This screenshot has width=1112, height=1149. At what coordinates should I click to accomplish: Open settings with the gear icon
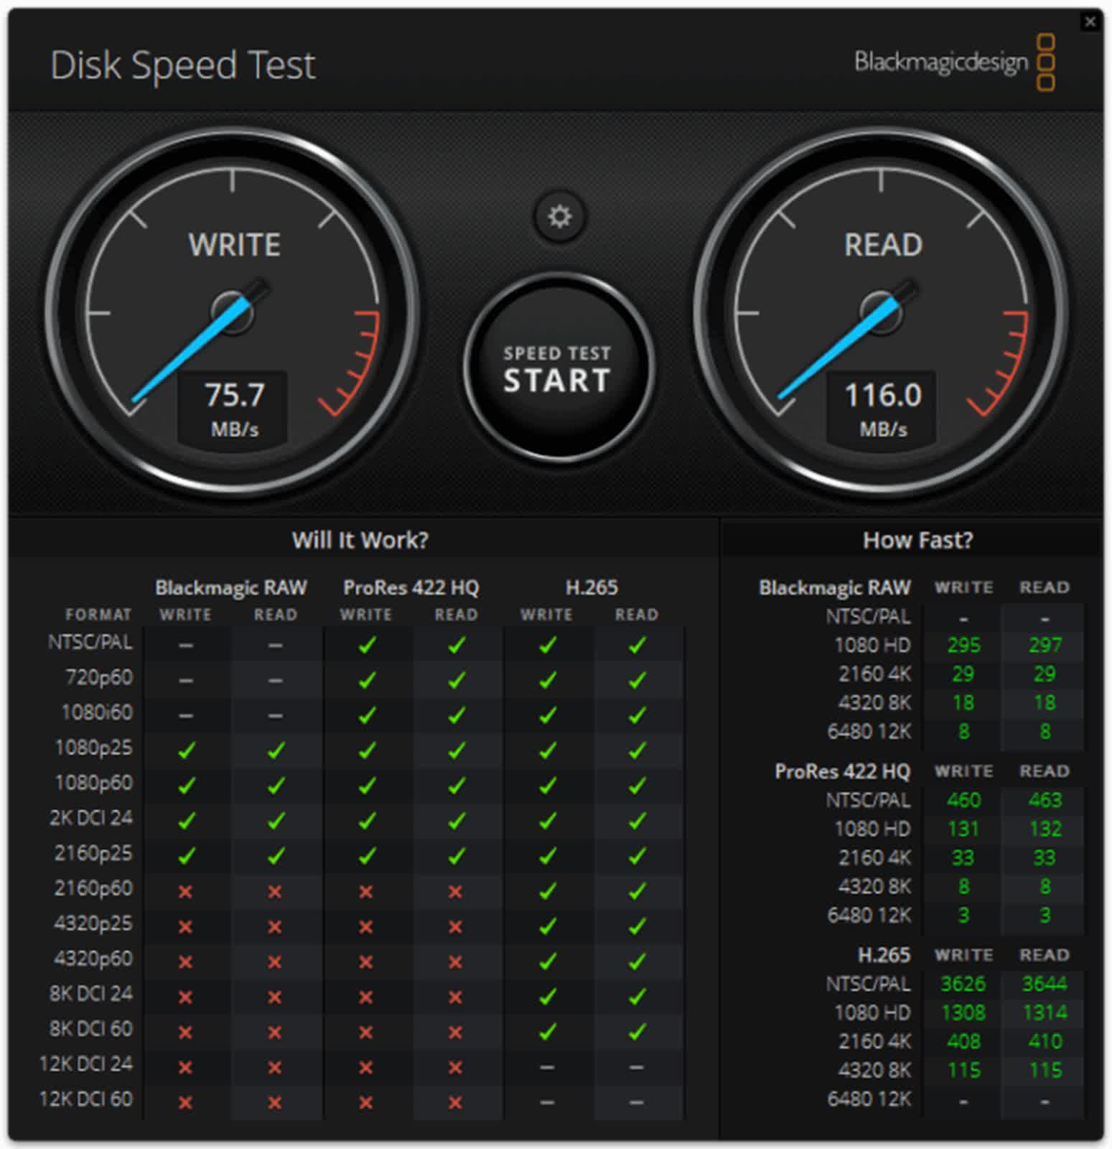(560, 216)
